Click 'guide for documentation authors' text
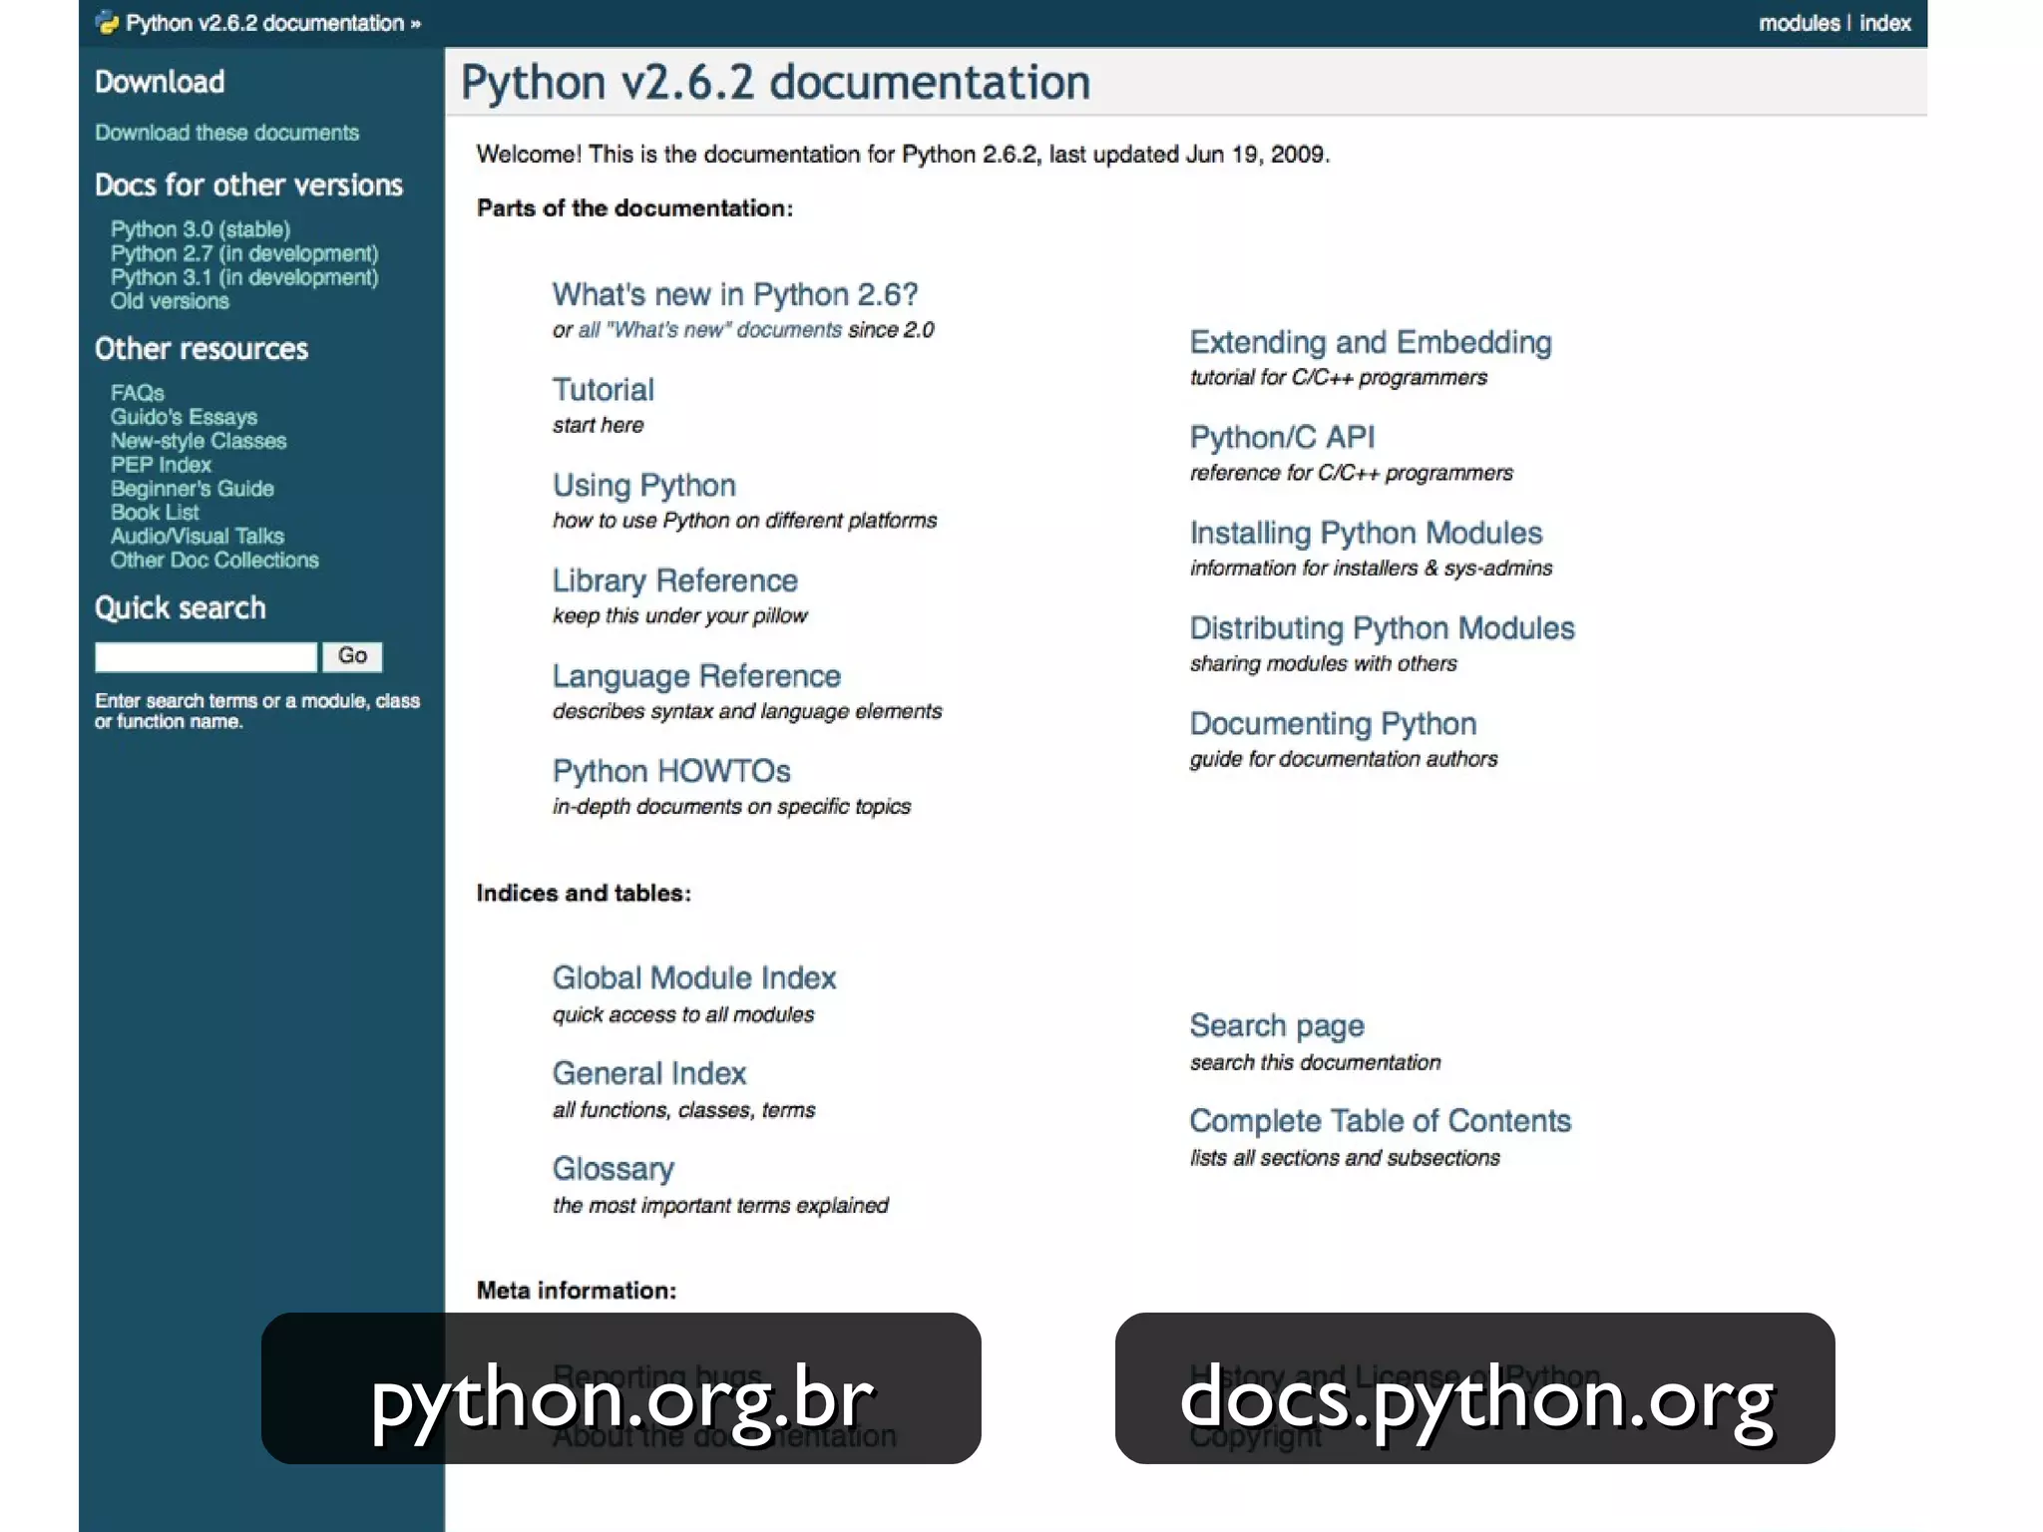Viewport: 2043px width, 1532px height. (x=1344, y=760)
